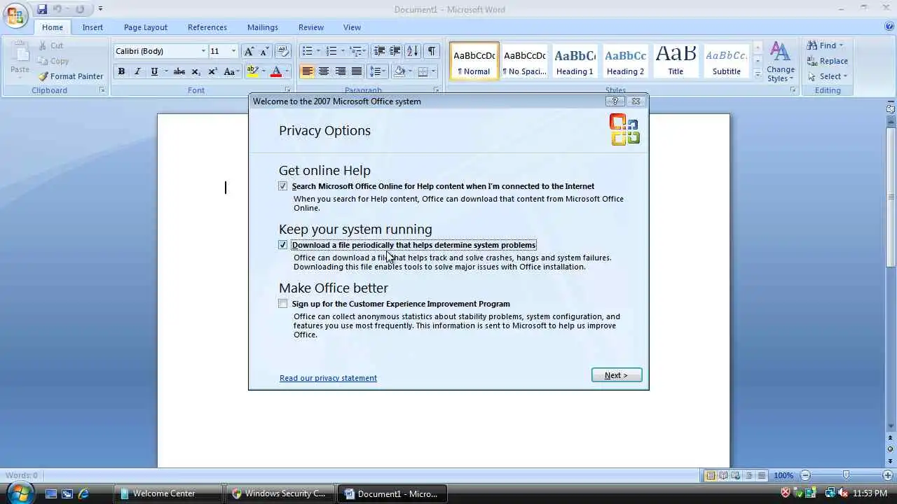Viewport: 897px width, 504px height.
Task: Open the Page Layout ribbon tab
Action: pos(146,27)
